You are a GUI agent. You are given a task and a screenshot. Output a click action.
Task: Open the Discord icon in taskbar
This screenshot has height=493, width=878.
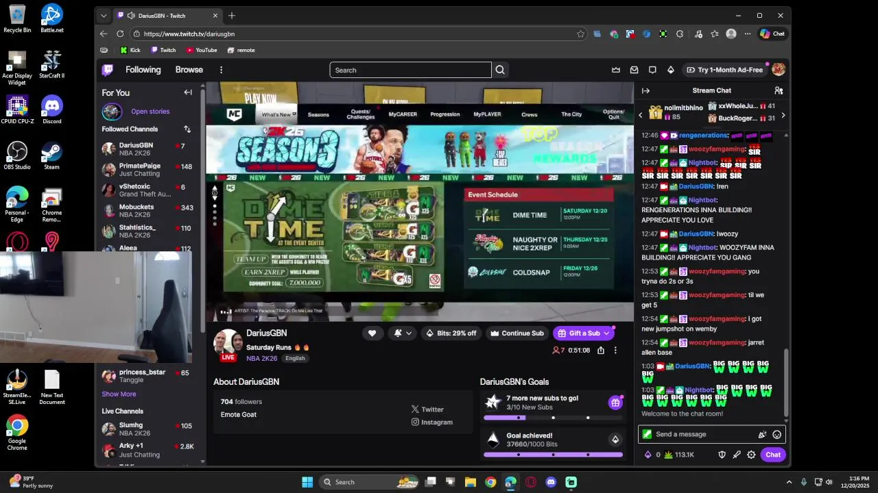point(551,482)
